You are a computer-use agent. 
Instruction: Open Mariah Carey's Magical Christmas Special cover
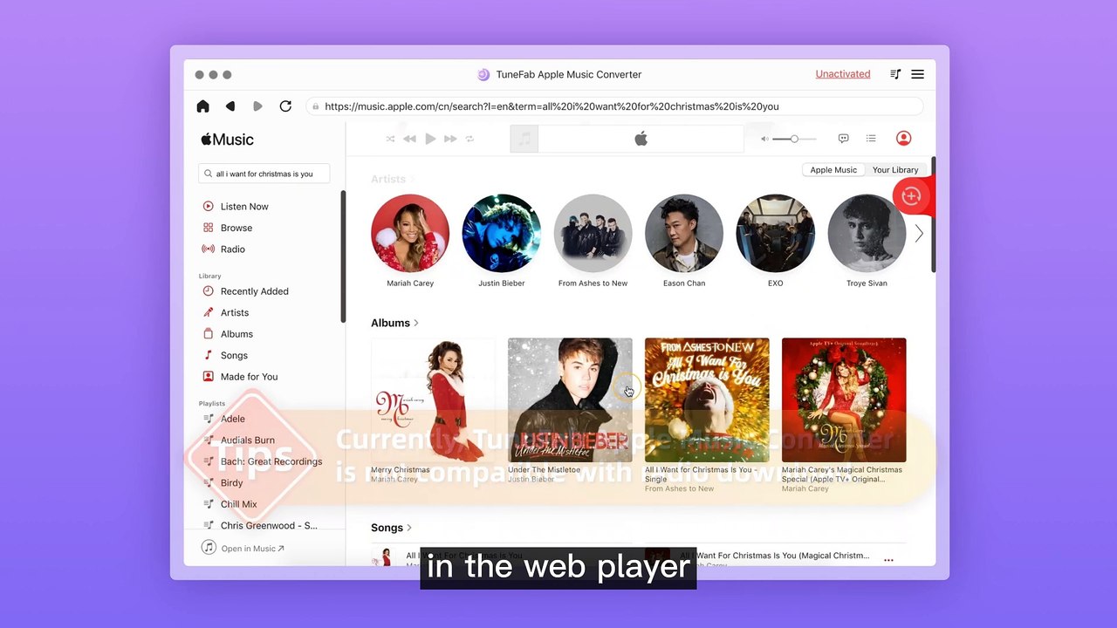point(844,400)
